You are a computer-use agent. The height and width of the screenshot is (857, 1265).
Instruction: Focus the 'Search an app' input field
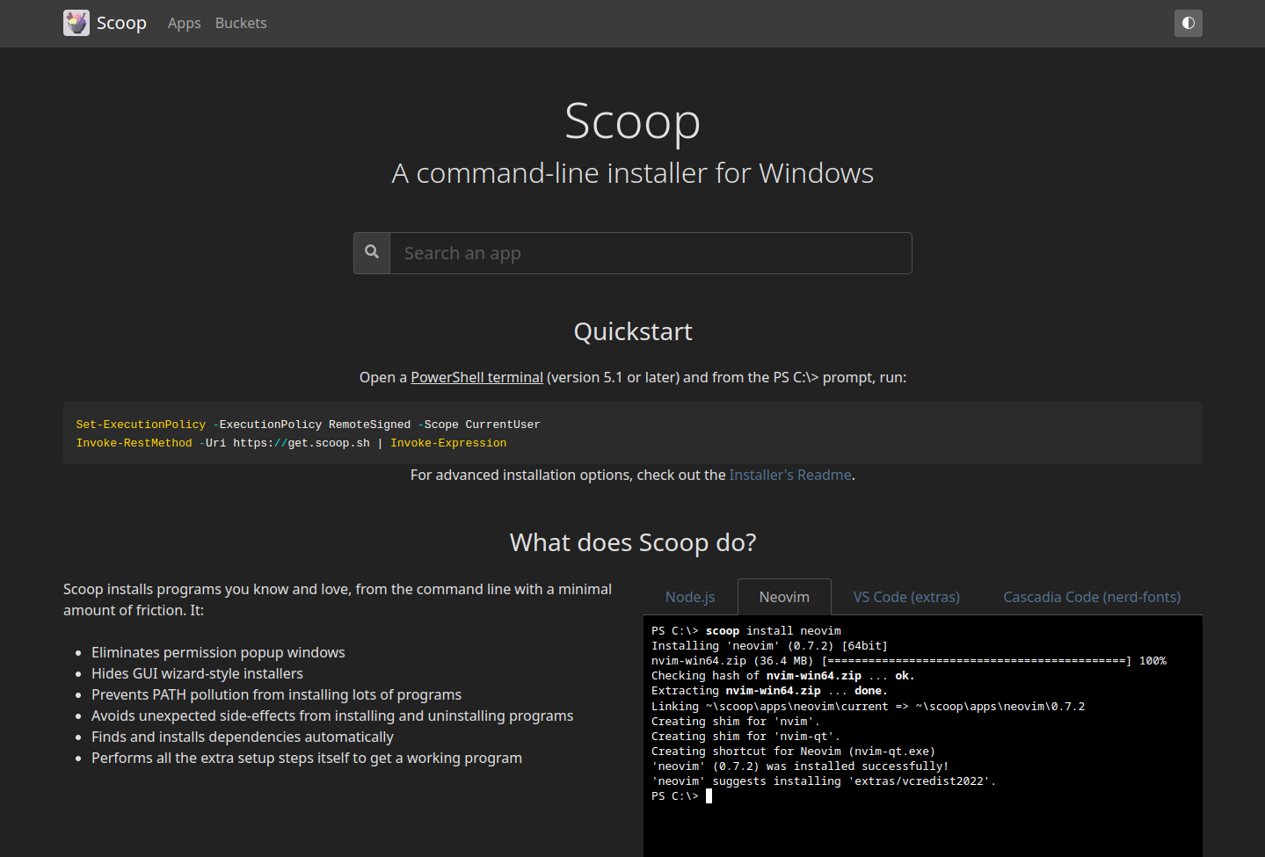pyautogui.click(x=651, y=253)
